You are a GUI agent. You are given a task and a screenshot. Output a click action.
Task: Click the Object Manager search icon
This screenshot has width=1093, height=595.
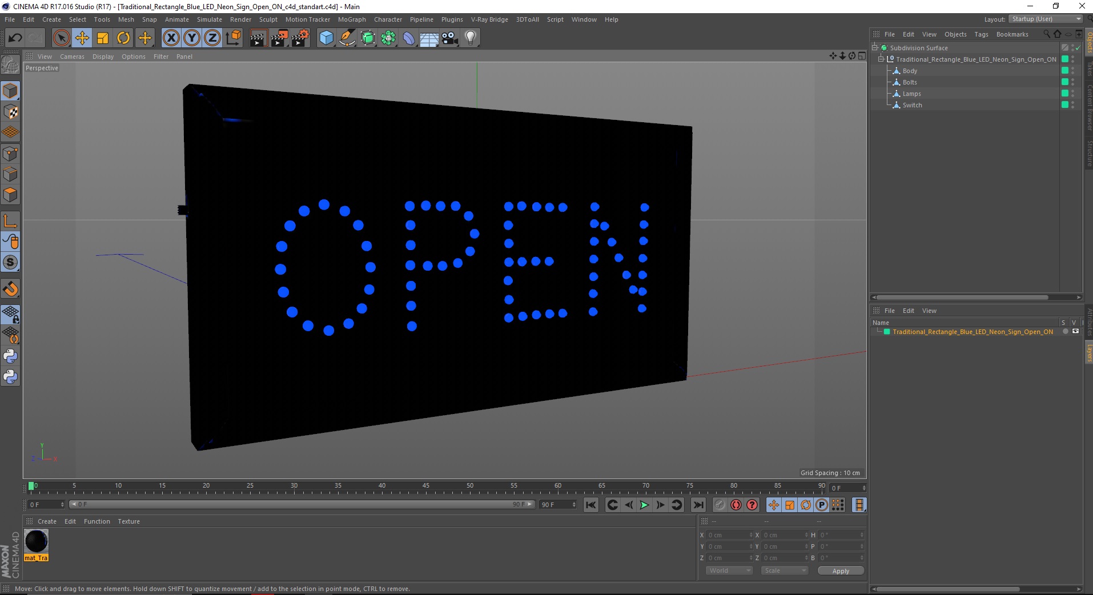click(x=1046, y=34)
